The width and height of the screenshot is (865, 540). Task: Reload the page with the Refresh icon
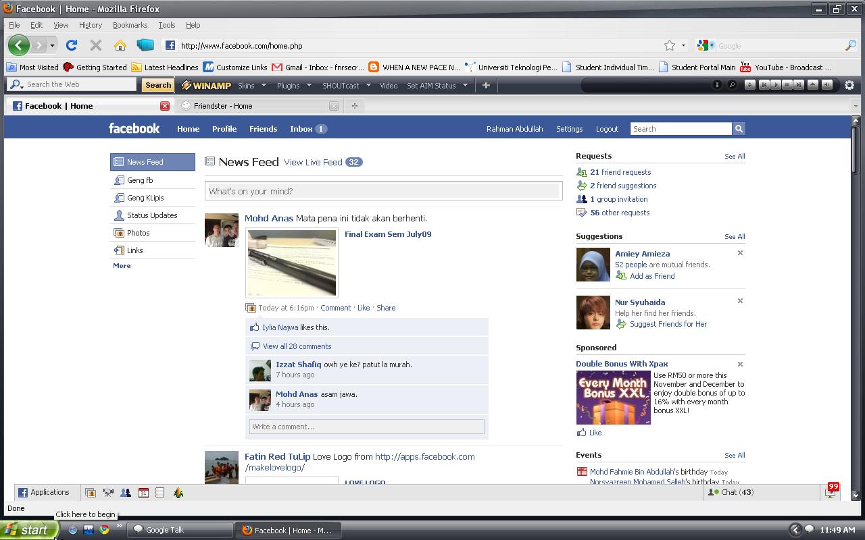pyautogui.click(x=72, y=45)
